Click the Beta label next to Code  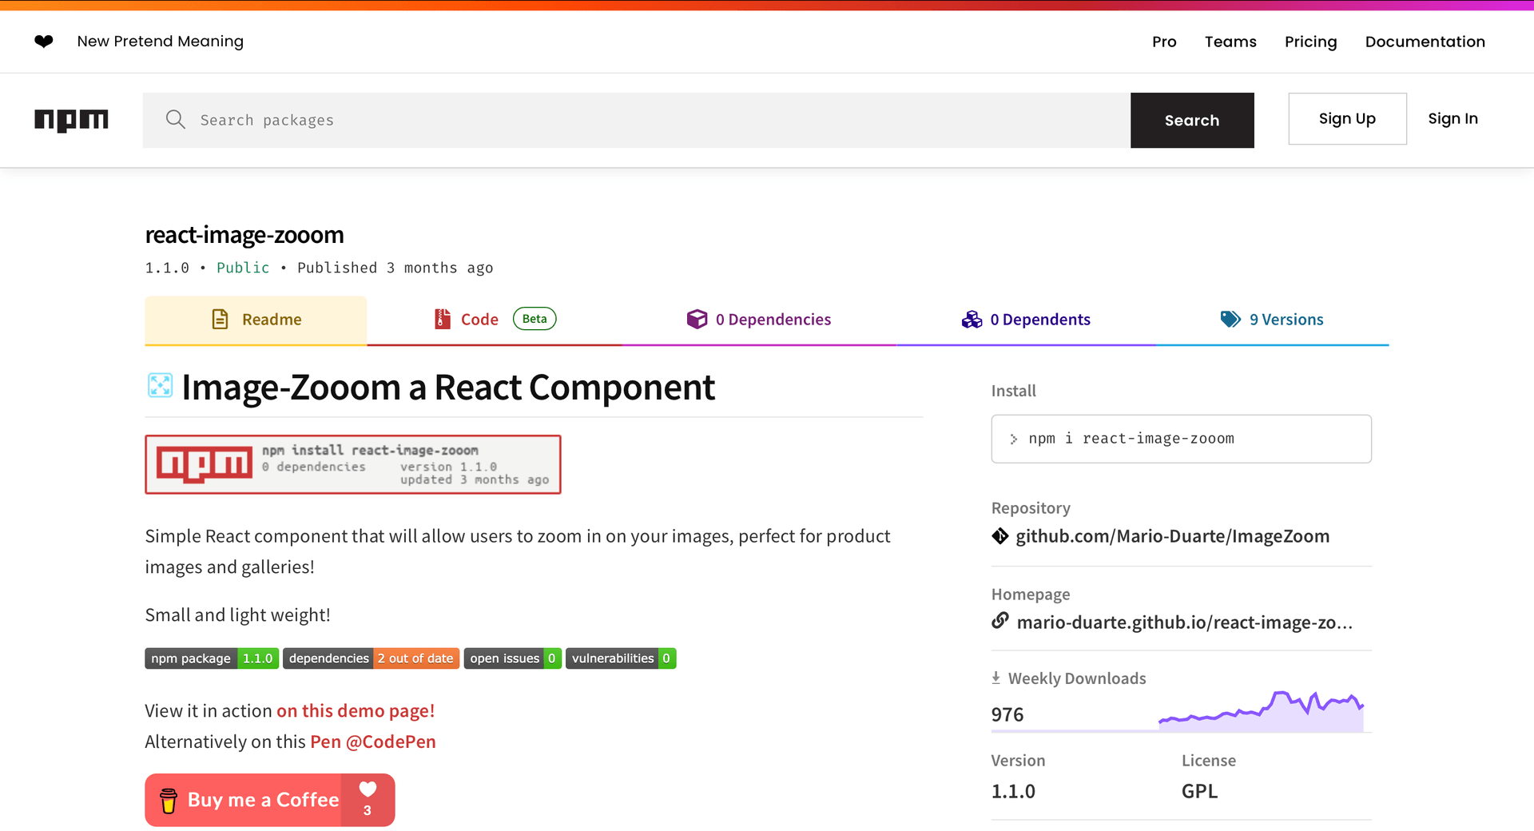coord(535,319)
